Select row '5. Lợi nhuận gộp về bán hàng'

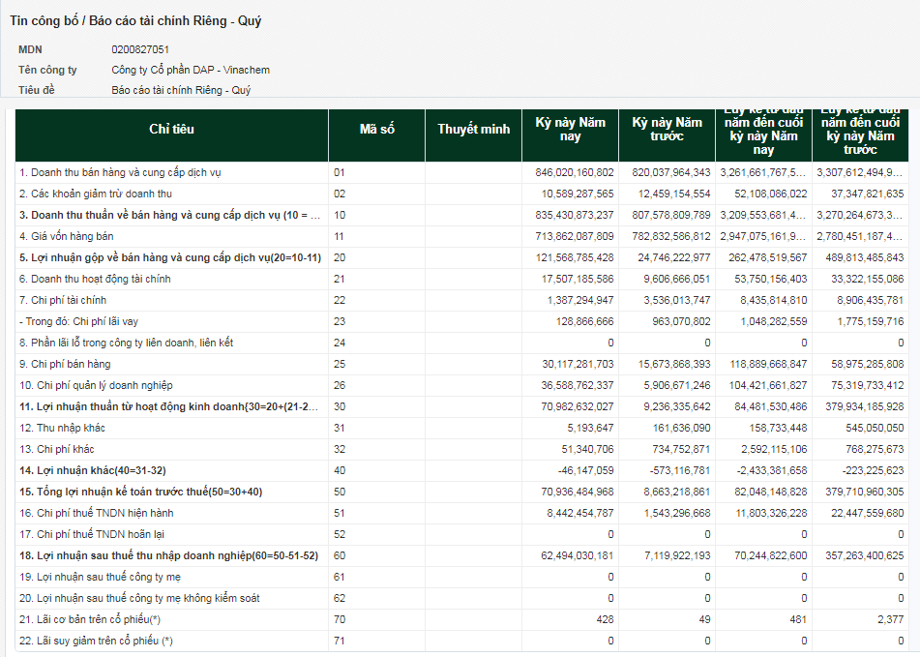tap(461, 257)
